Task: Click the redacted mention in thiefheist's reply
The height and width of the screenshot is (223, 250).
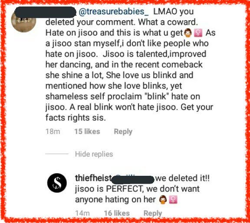Action: 133,180
